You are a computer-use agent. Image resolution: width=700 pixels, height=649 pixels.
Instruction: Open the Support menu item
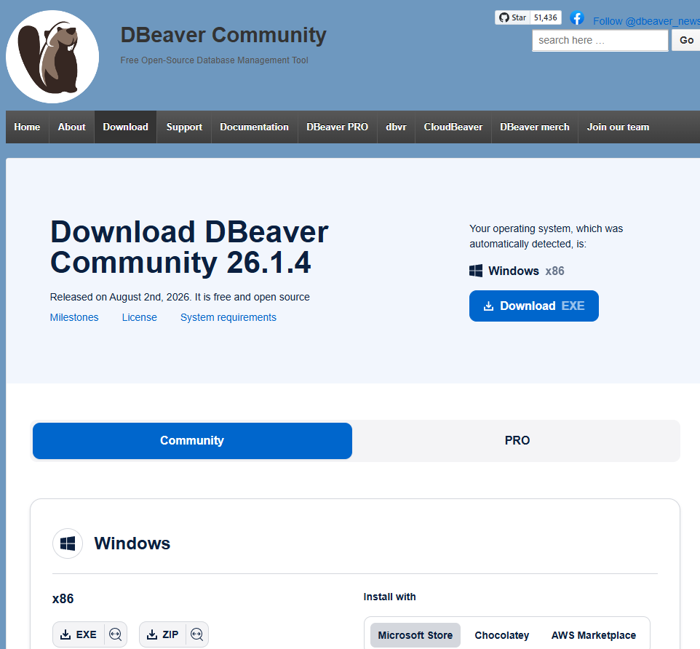[184, 127]
